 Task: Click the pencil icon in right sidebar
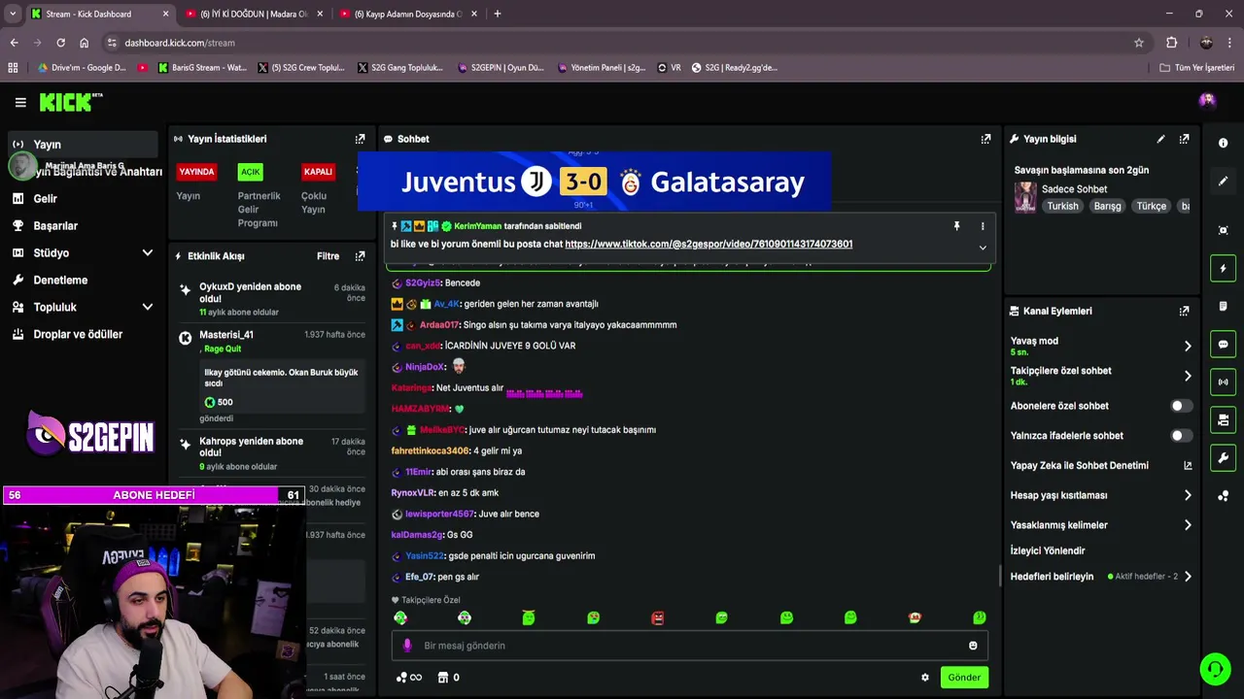pyautogui.click(x=1223, y=181)
